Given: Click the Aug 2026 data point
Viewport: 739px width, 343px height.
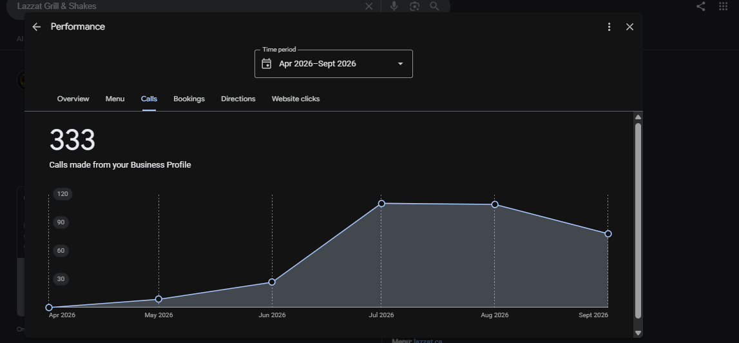Looking at the screenshot, I should point(495,204).
